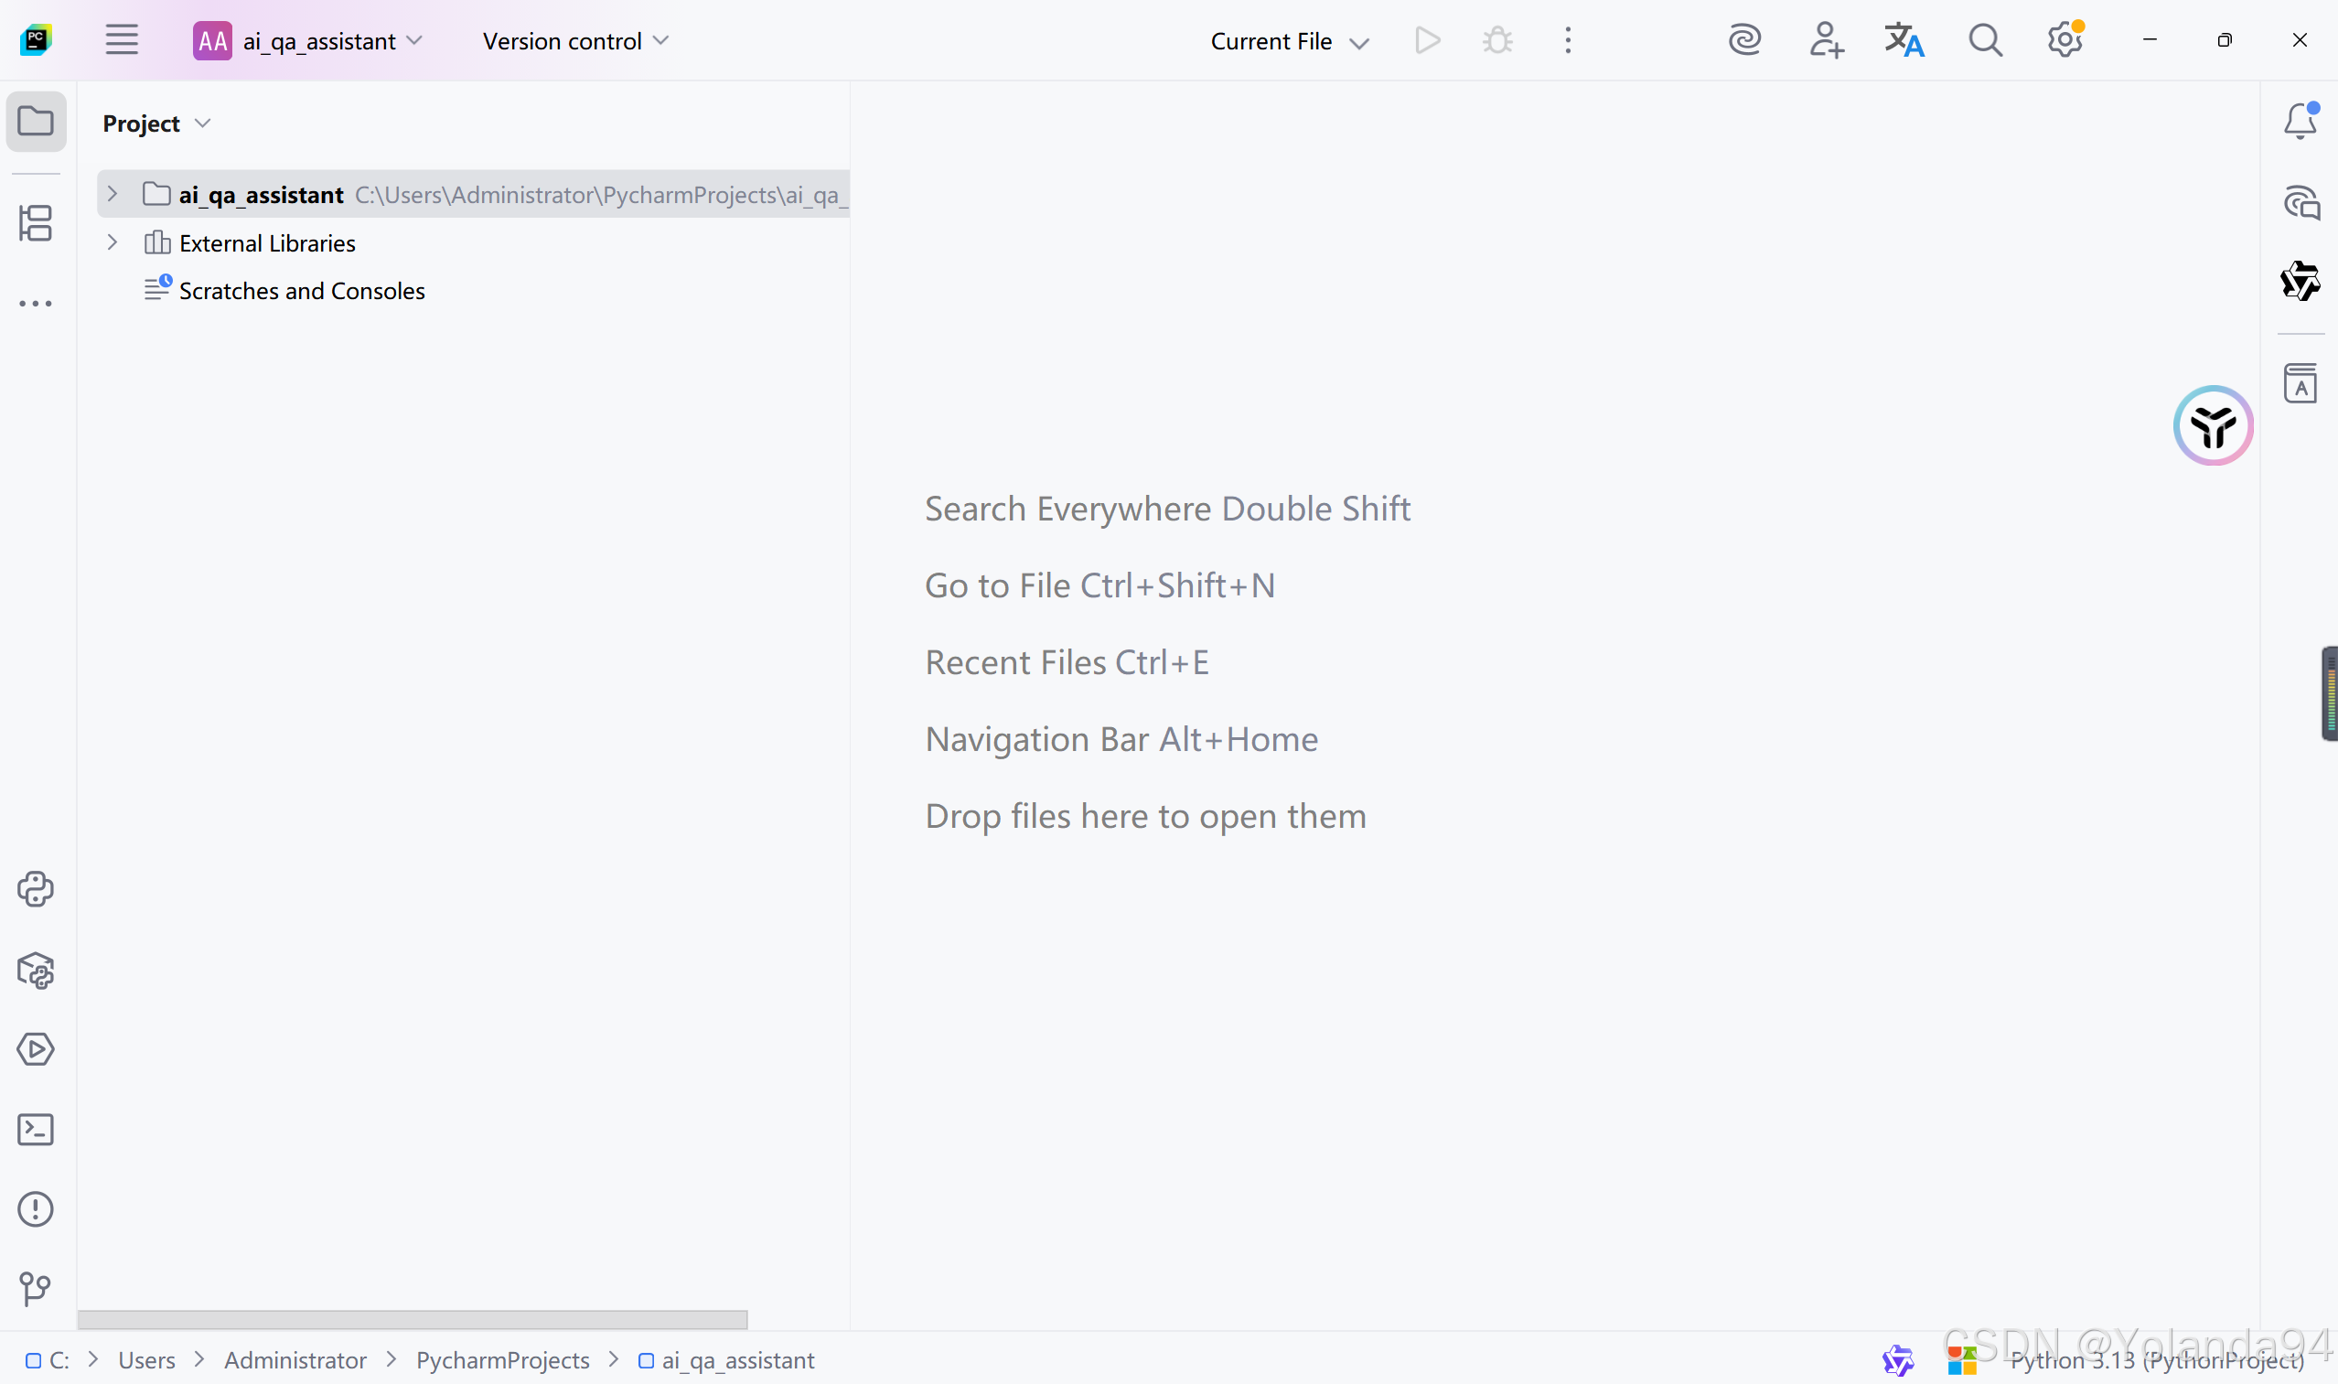The image size is (2338, 1384).
Task: Click the floating round assistant widget
Action: pyautogui.click(x=2213, y=426)
